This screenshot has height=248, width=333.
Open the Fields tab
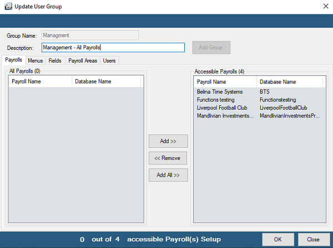coord(55,60)
